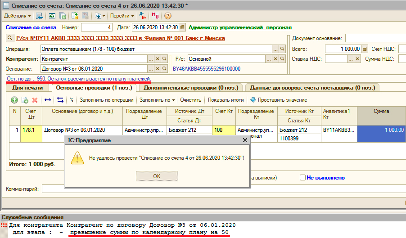Viewport: 406px width, 238px height.
Task: Toggle the 'Не выполнено' checkbox
Action: (303, 178)
